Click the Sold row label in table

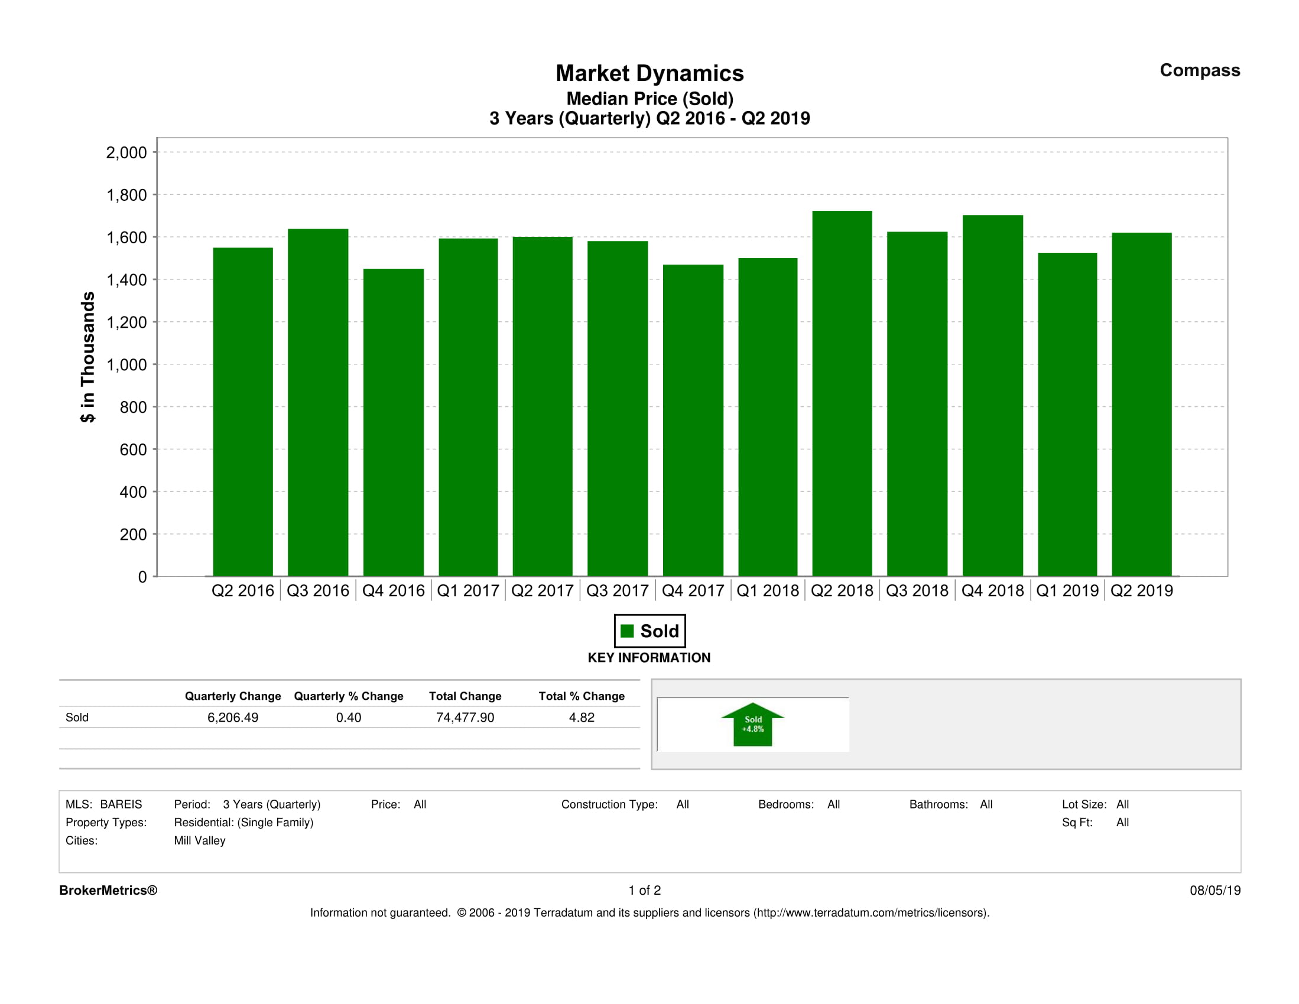click(77, 718)
